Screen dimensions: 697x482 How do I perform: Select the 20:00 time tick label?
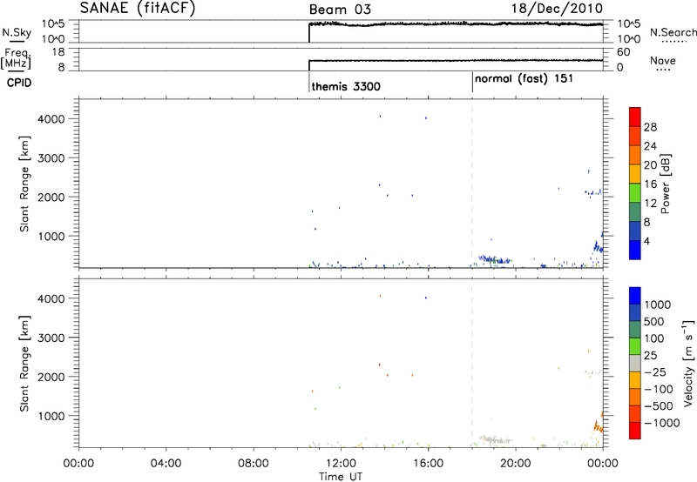[515, 464]
